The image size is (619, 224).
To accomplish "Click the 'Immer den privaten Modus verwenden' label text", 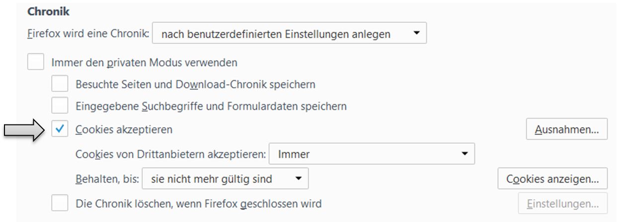I will (x=144, y=62).
